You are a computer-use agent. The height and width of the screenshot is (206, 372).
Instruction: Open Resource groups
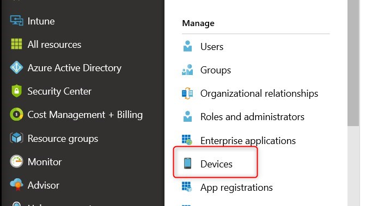63,139
